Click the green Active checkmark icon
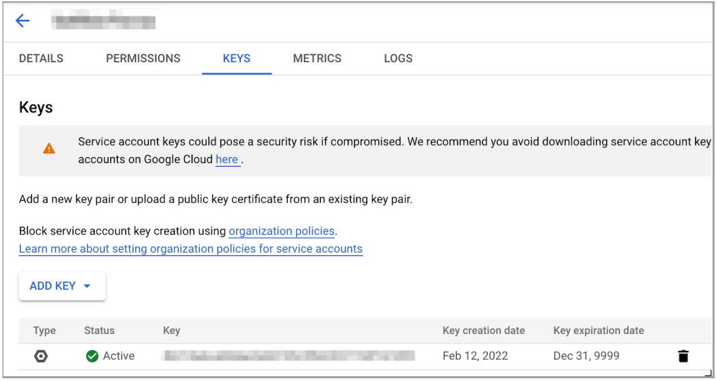The image size is (717, 381). tap(92, 356)
